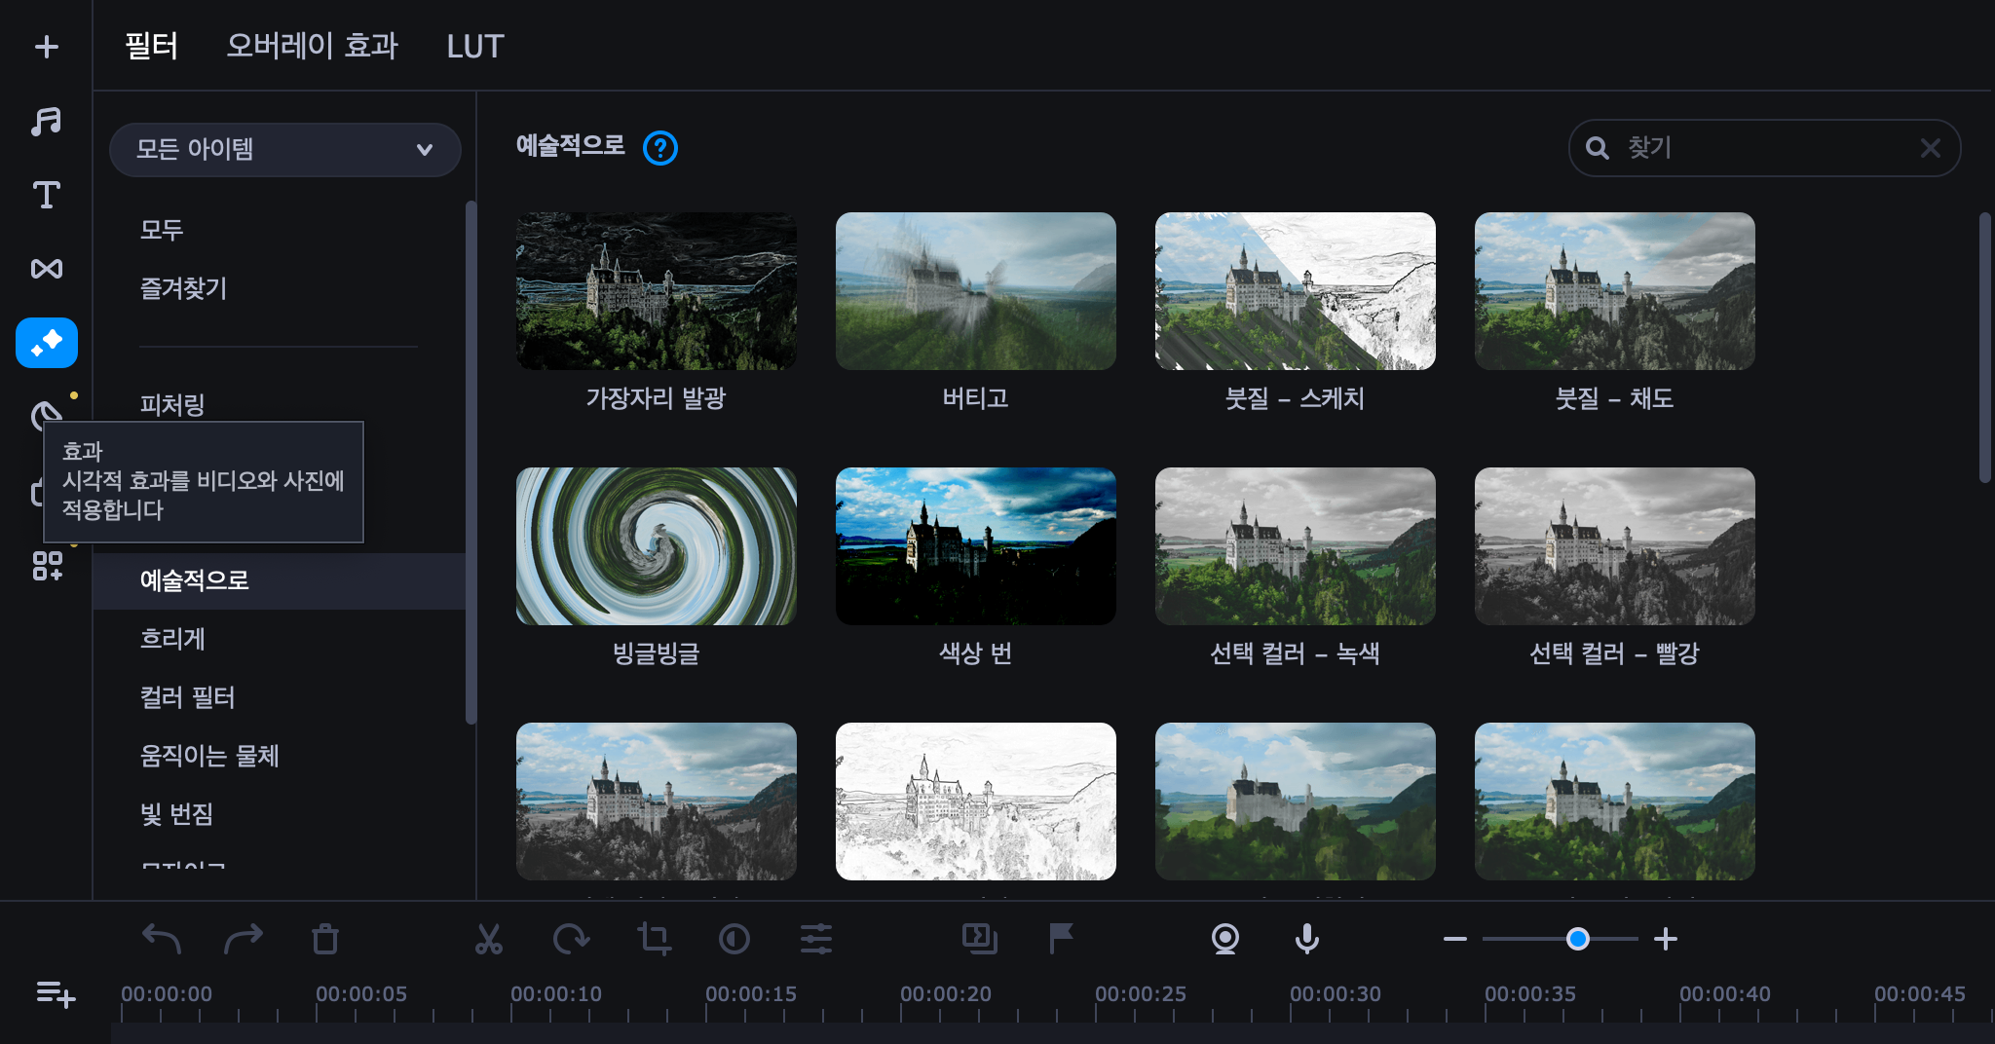This screenshot has width=1995, height=1044.
Task: Open the music sounds panel icon
Action: click(46, 121)
